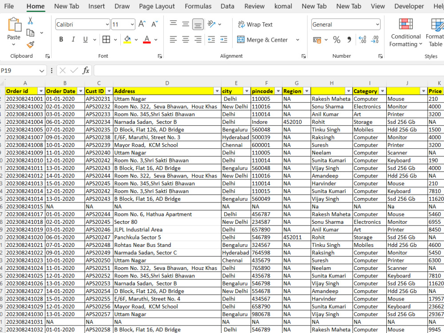Align text right in cell
The height and width of the screenshot is (333, 444).
coord(198,40)
